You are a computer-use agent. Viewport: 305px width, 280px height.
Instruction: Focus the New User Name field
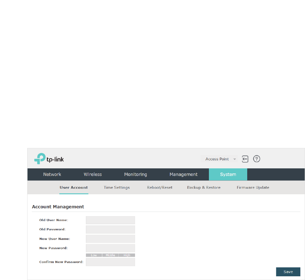click(111, 239)
